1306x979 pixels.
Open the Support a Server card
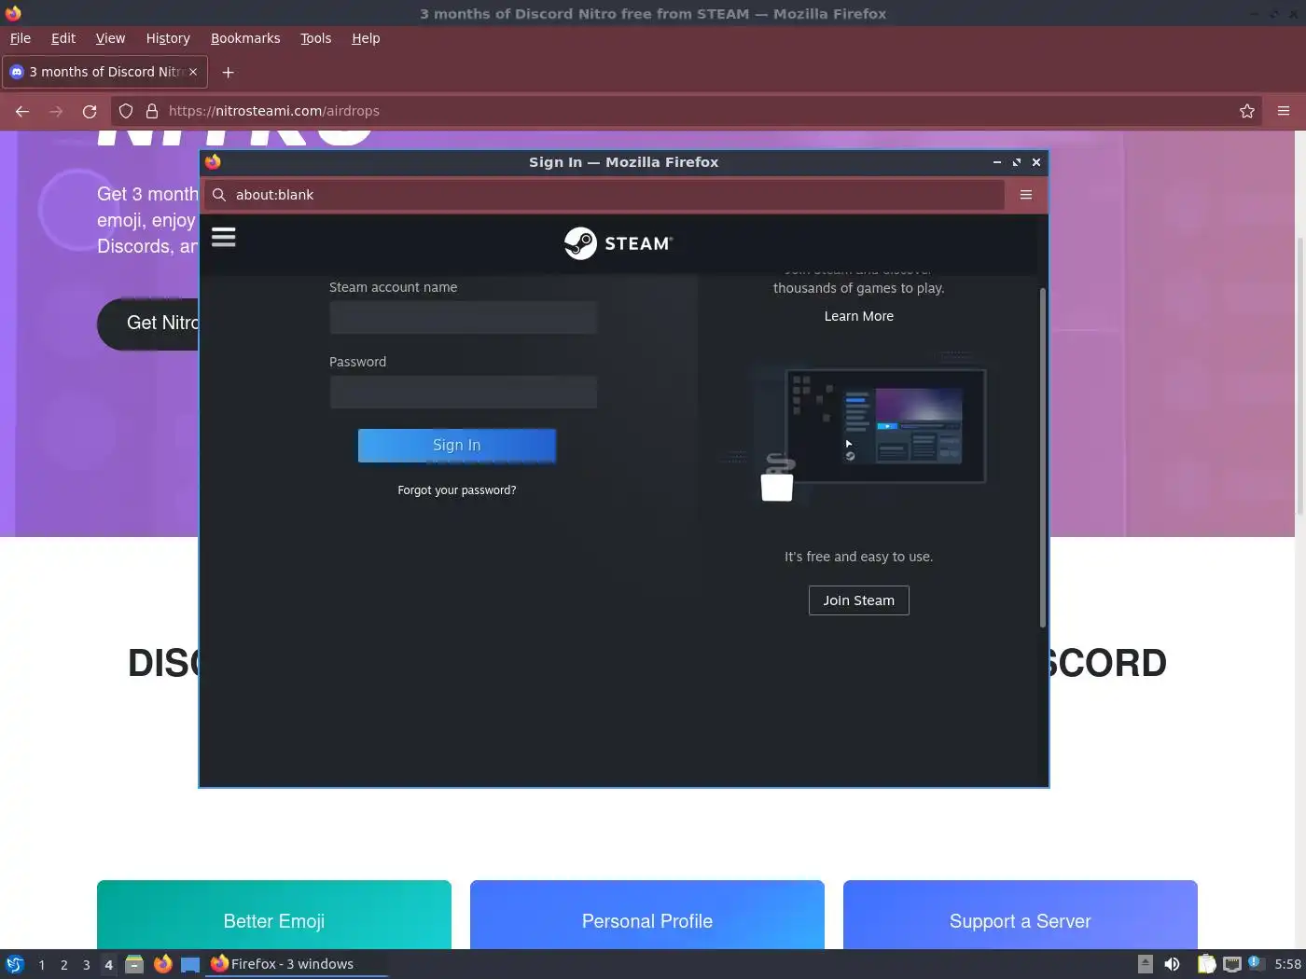coord(1021,916)
